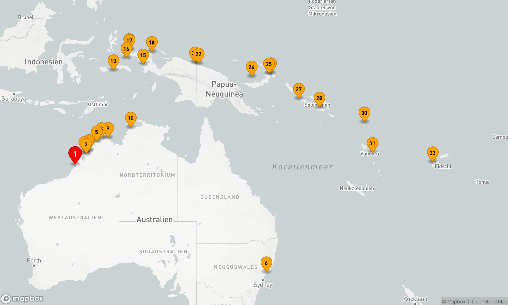This screenshot has height=305, width=508.
Task: Select marker 28 over Salomonen label
Action: [319, 98]
